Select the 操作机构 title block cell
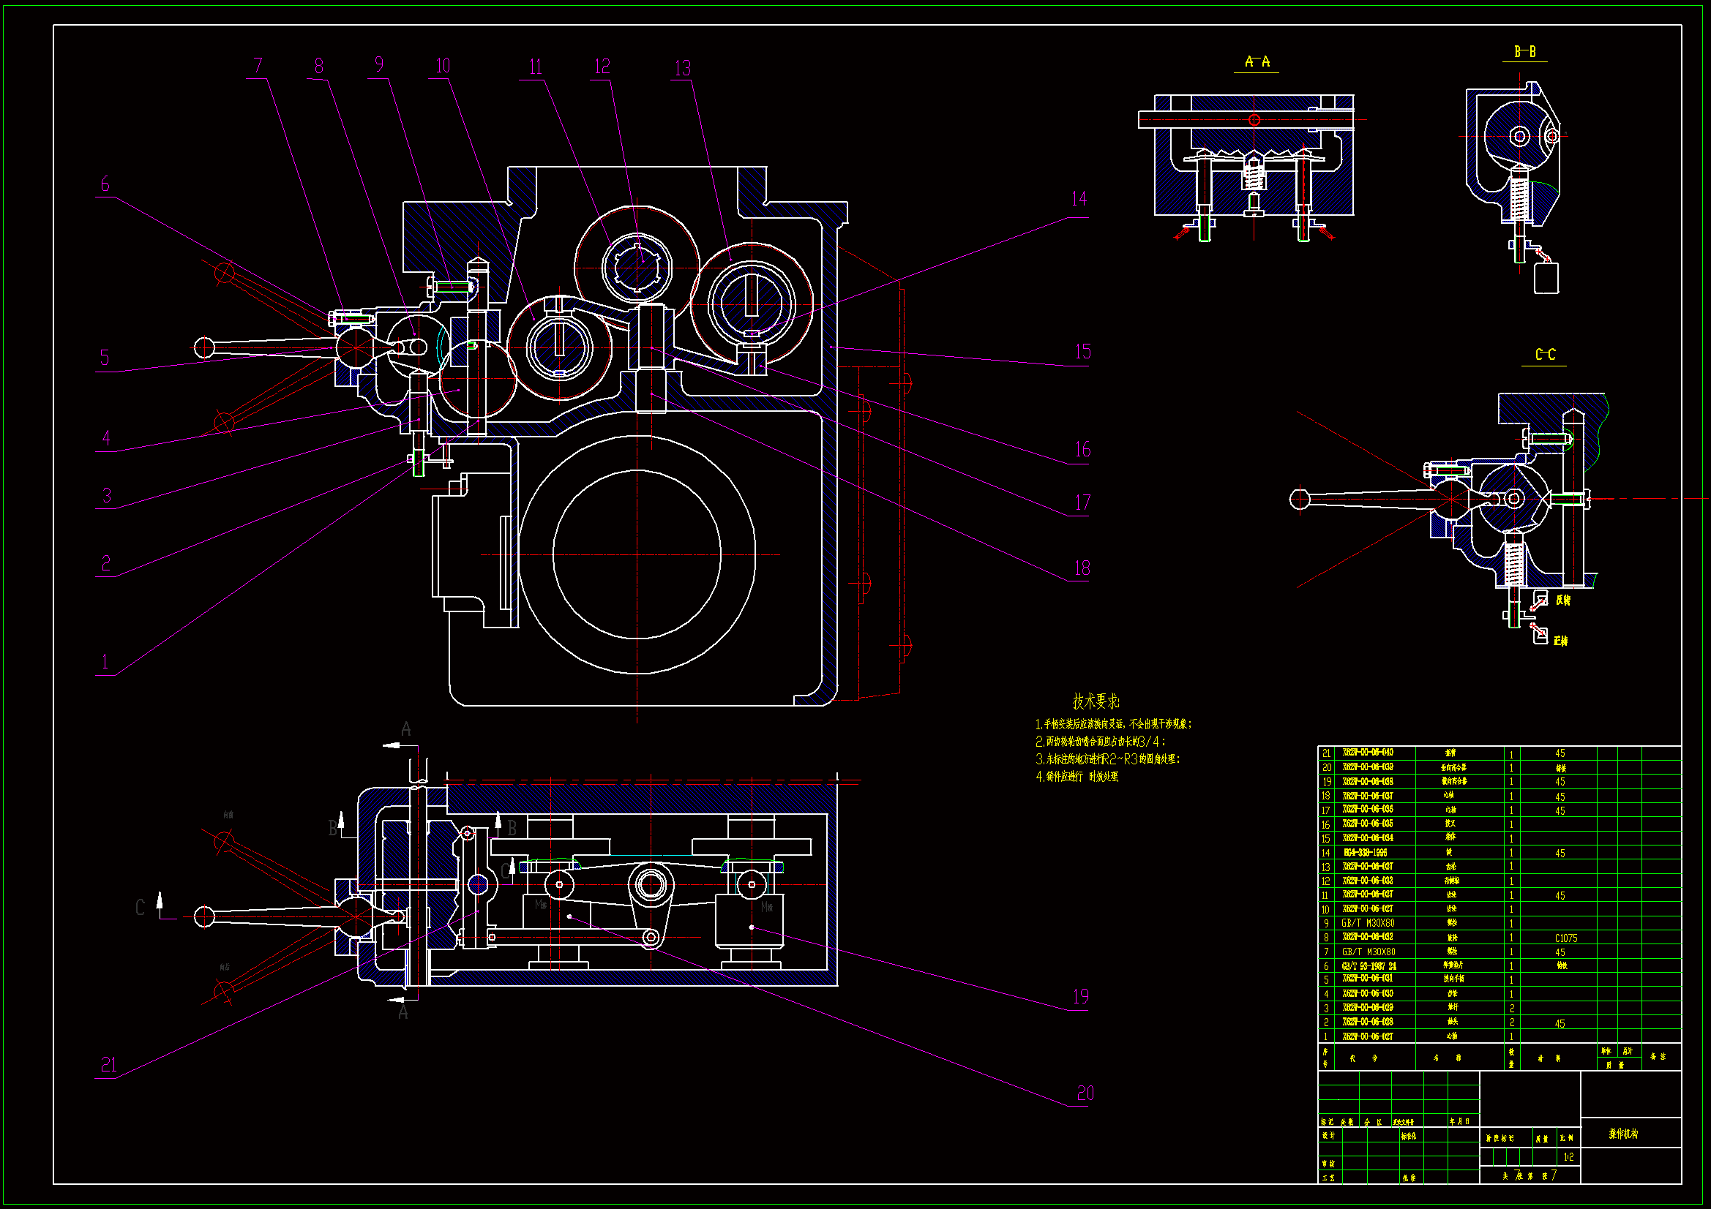The height and width of the screenshot is (1209, 1711). pyautogui.click(x=1630, y=1133)
